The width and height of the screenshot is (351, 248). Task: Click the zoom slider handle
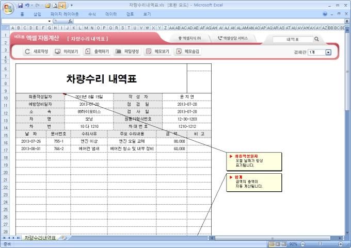tap(320, 244)
